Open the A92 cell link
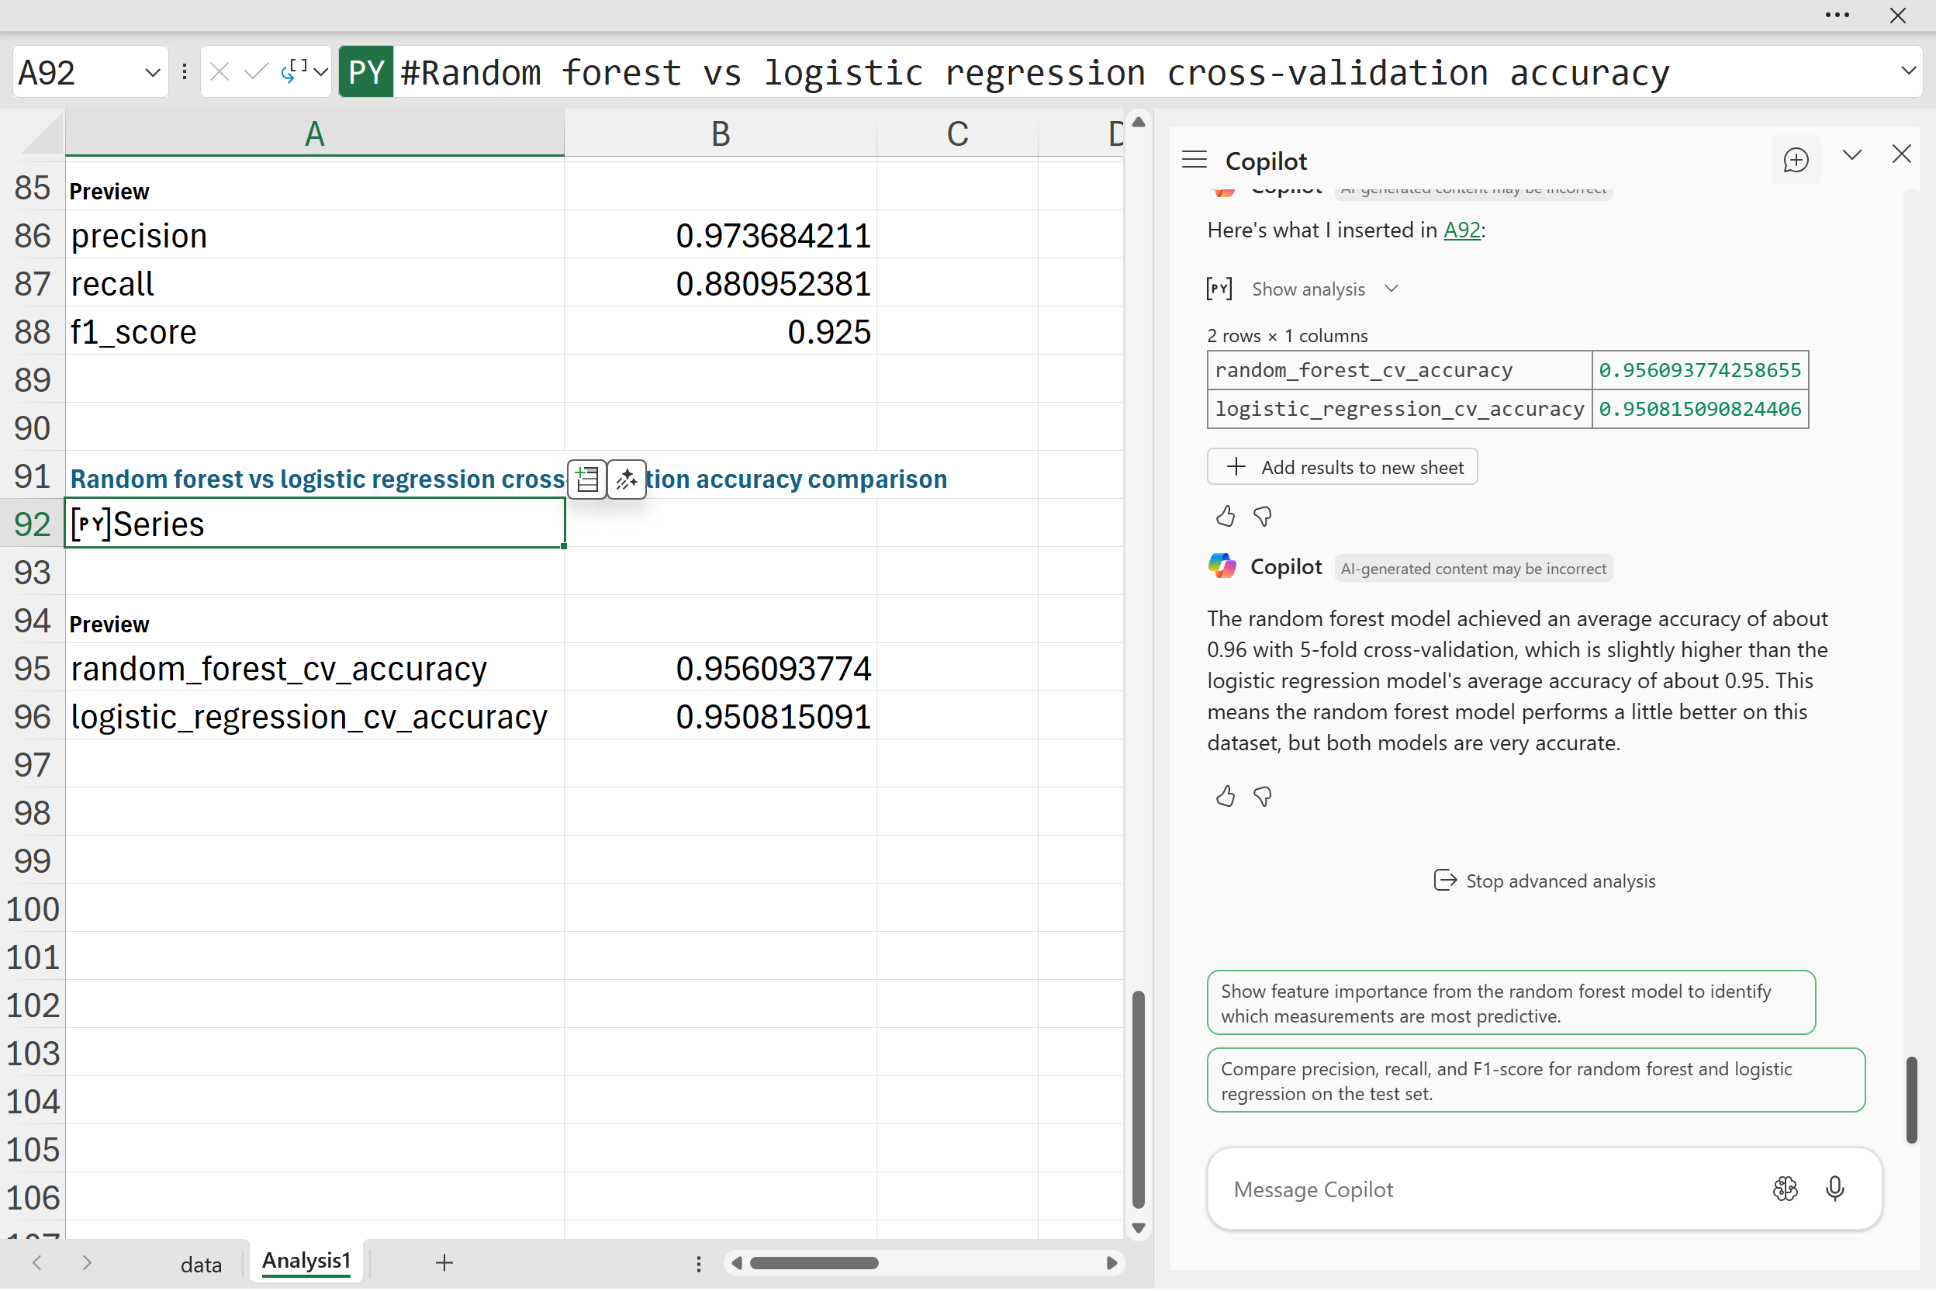The width and height of the screenshot is (1936, 1291). (1462, 230)
